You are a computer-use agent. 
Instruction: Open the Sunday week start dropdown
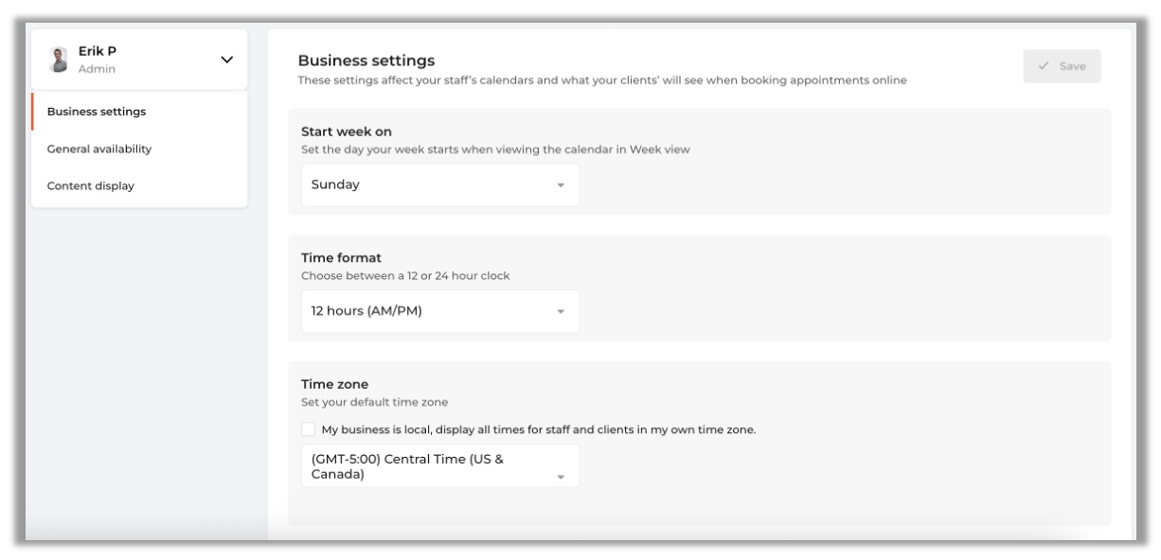point(439,185)
